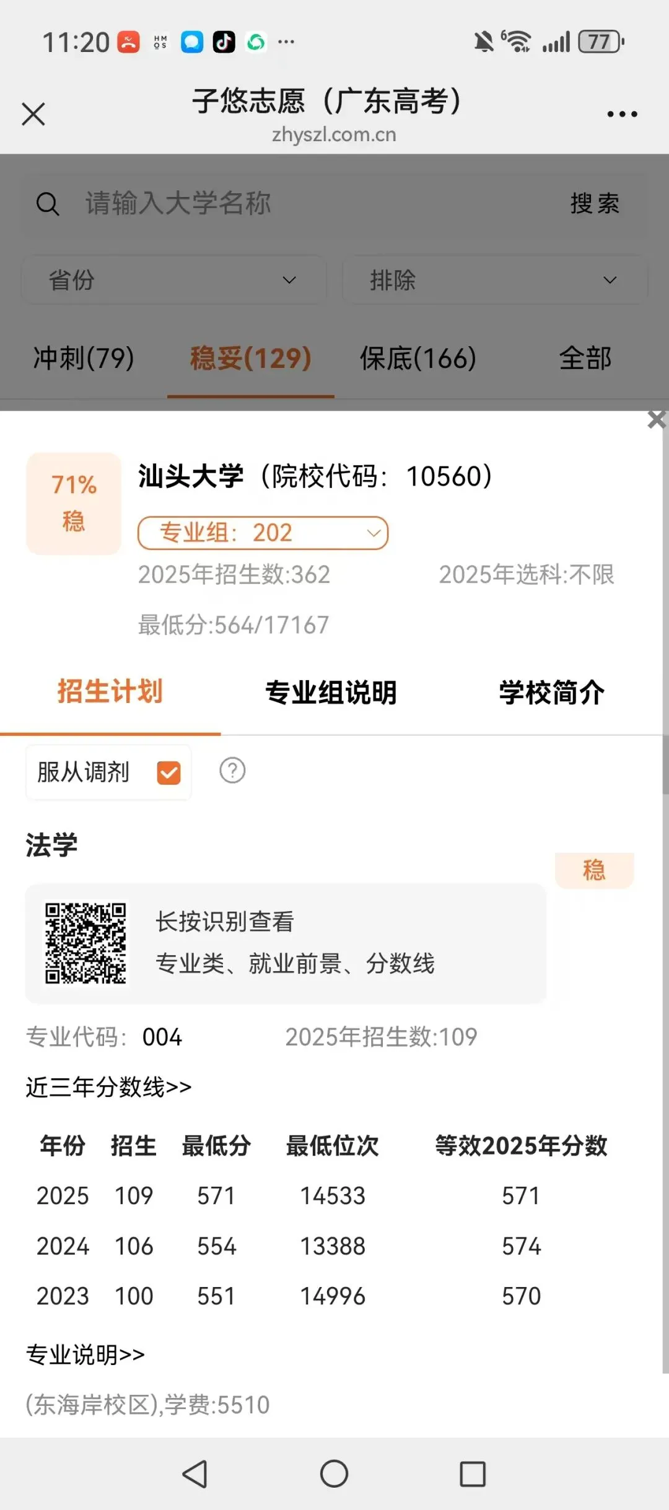Close the webview with the X icon

[33, 114]
